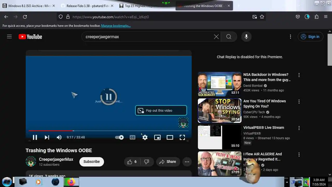Open Firefox from the taskbar
Viewport: 332px width, 187px height.
(x=71, y=182)
